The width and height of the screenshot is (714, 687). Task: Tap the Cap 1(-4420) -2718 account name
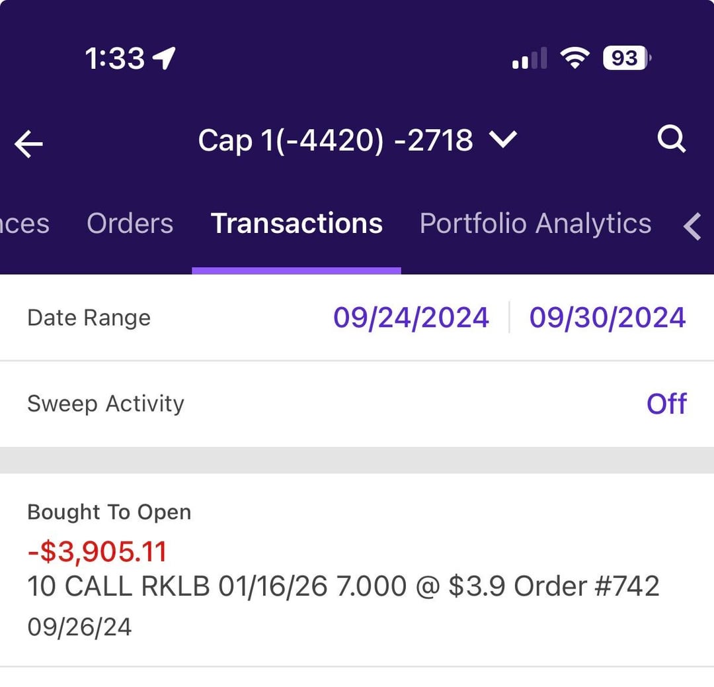coord(335,140)
